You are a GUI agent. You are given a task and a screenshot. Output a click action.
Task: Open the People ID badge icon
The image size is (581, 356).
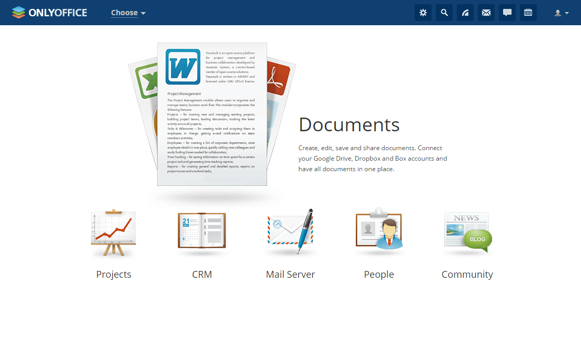379,229
